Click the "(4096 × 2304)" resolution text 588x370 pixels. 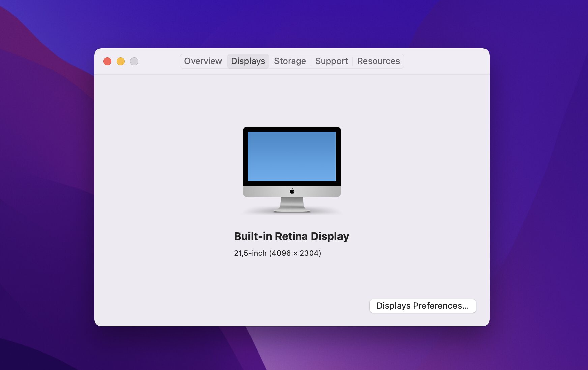click(x=295, y=253)
